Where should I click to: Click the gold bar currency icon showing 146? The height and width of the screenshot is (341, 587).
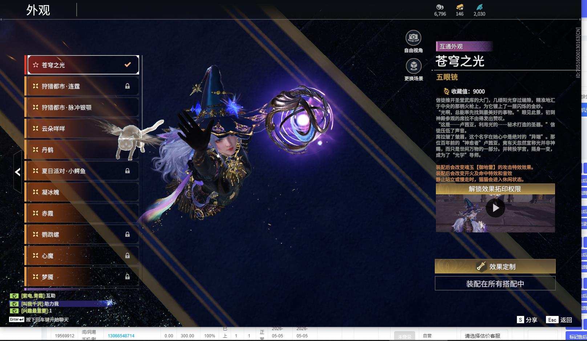click(460, 7)
